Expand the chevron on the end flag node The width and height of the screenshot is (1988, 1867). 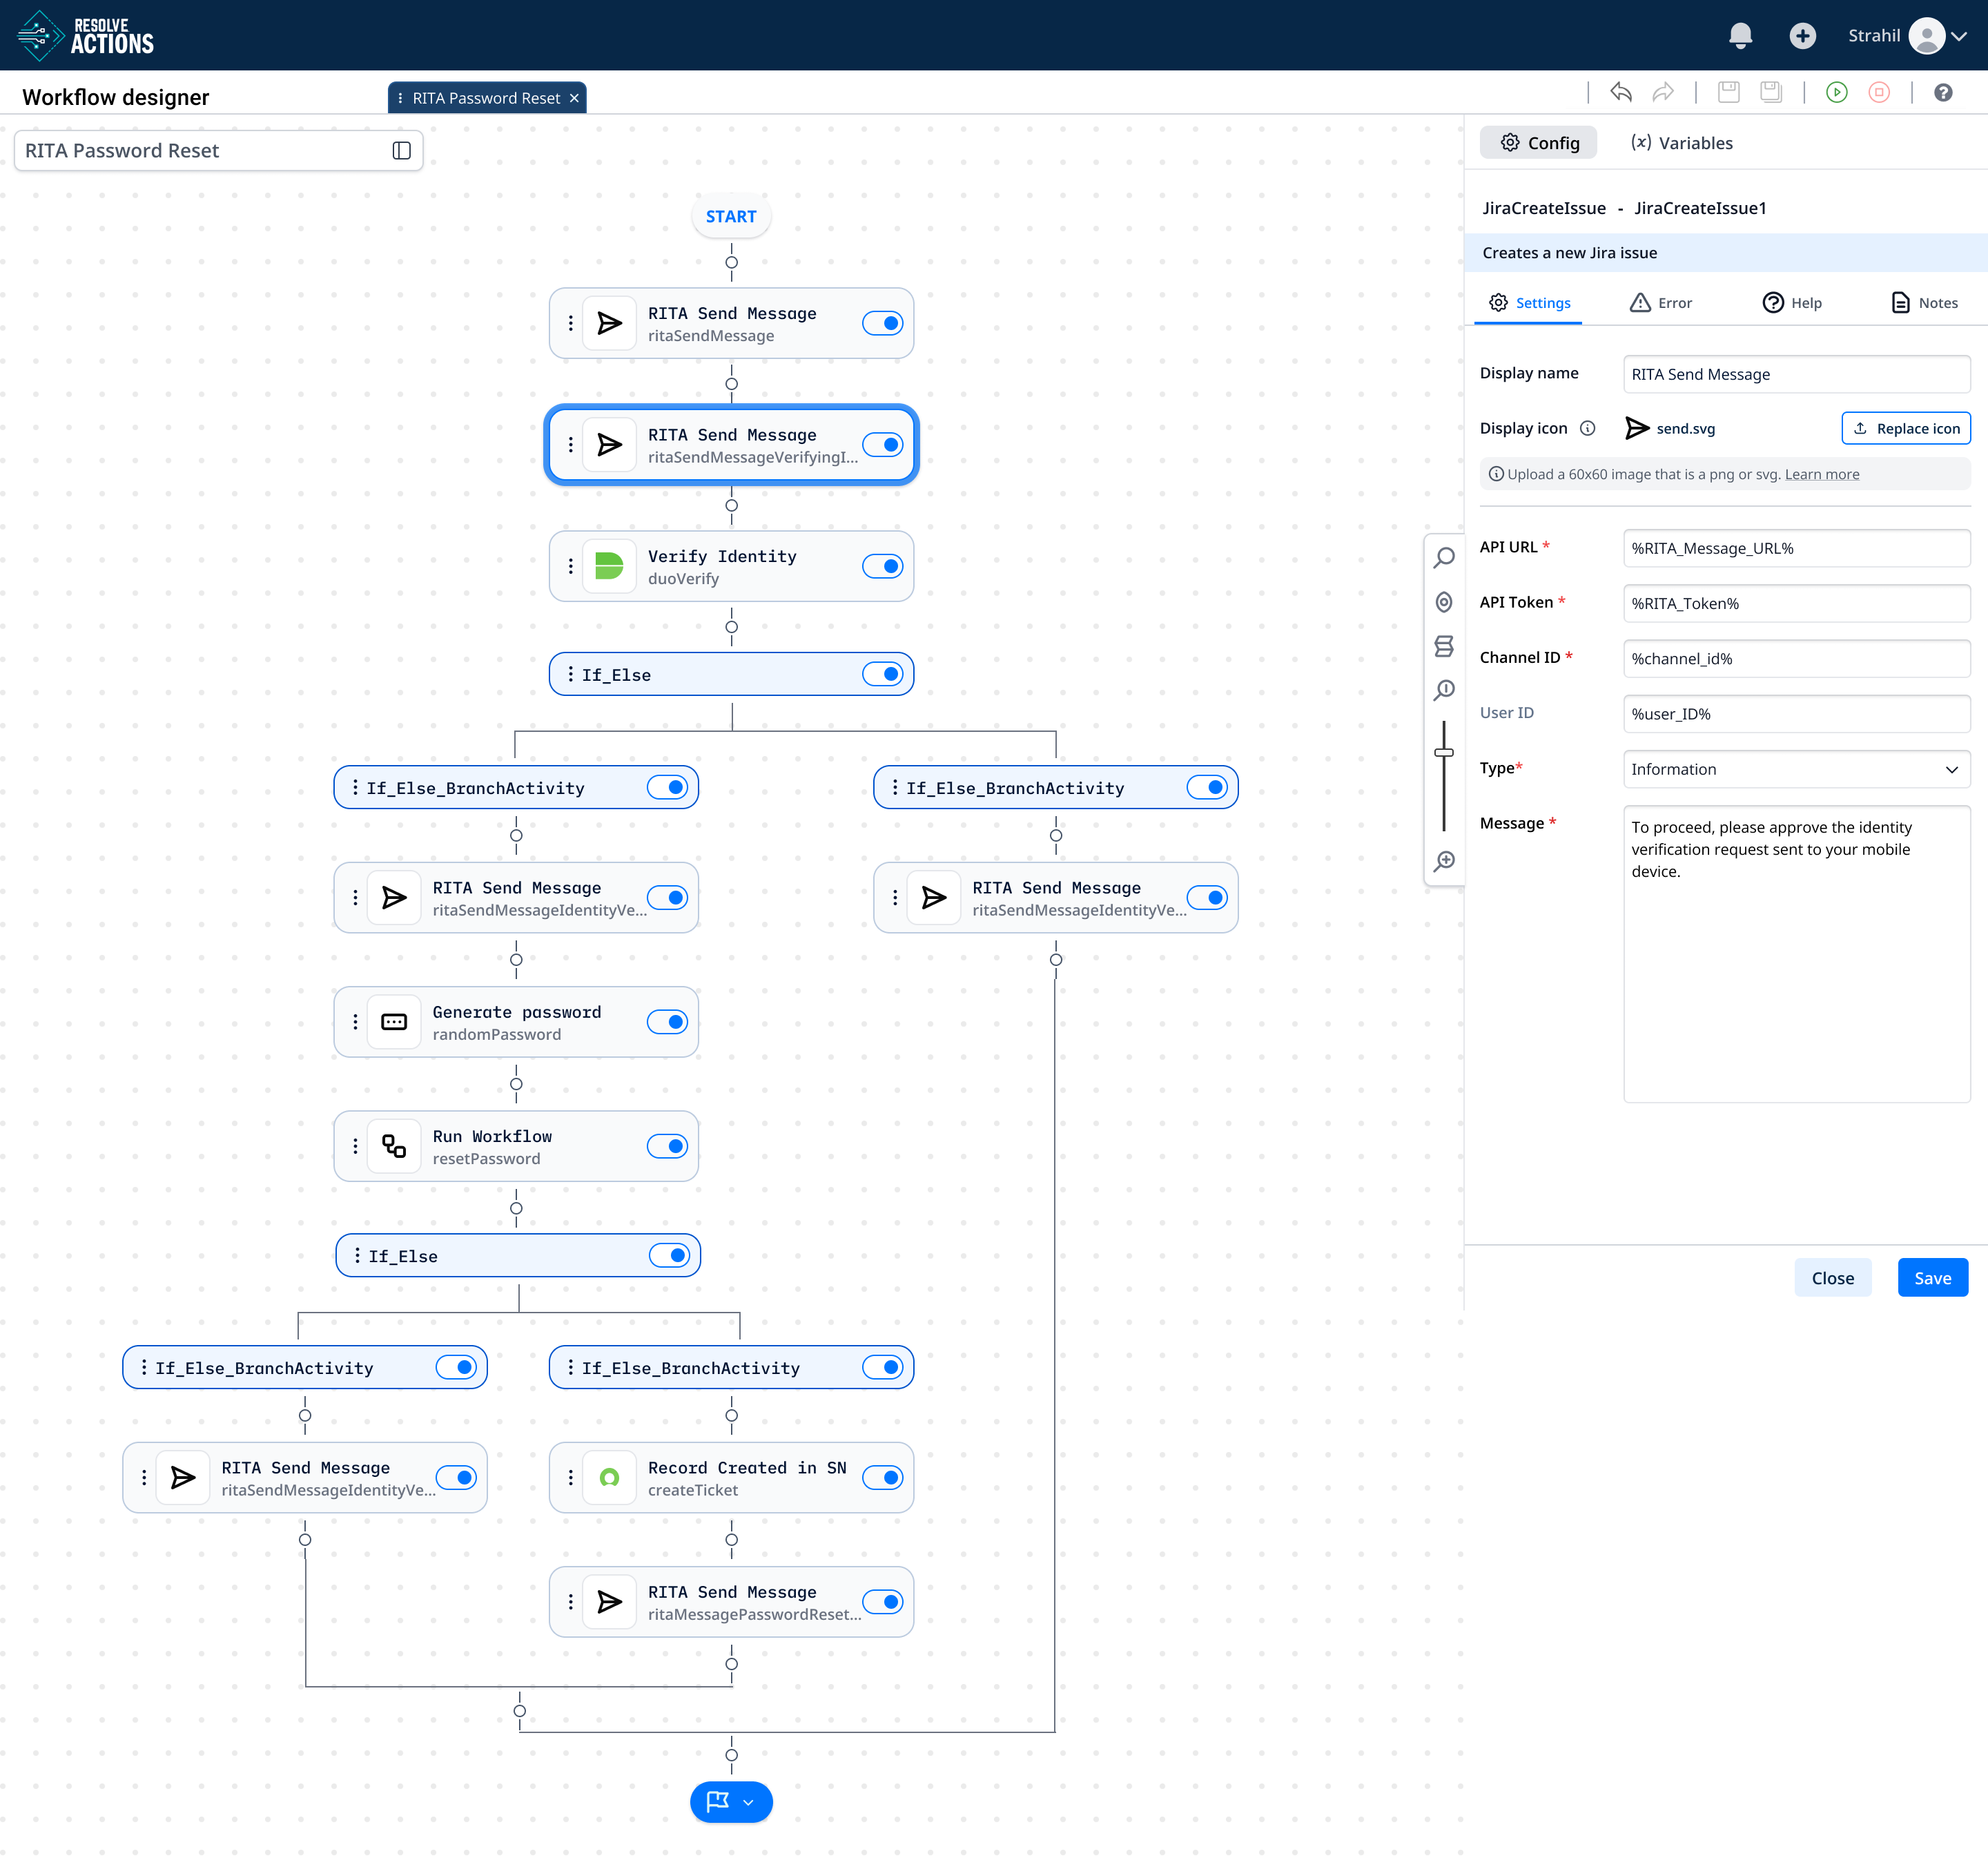(748, 1802)
